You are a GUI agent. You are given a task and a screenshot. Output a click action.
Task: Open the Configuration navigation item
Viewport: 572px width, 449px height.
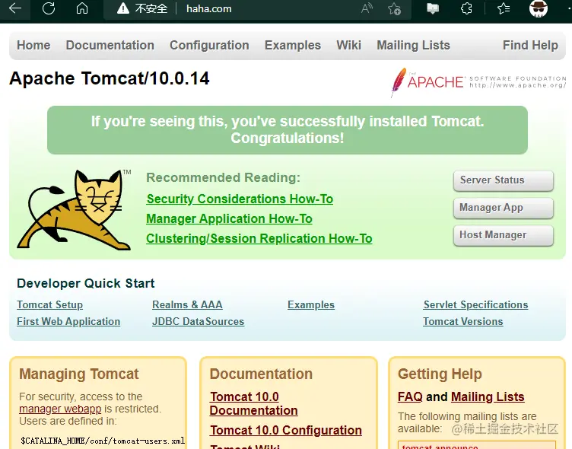coord(209,45)
